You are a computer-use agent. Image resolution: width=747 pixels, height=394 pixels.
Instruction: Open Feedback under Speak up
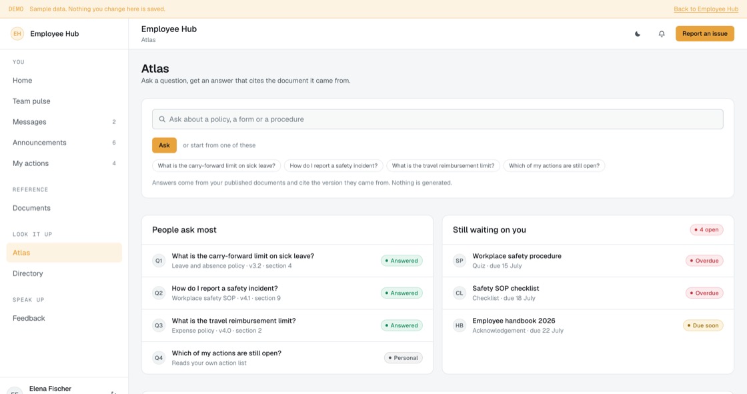[x=64, y=318]
